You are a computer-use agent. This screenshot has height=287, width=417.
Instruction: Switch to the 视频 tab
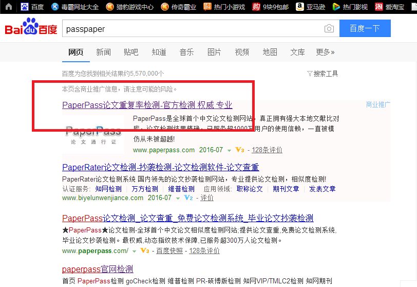(x=242, y=52)
